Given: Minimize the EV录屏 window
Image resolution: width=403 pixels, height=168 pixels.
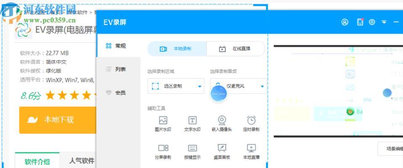Looking at the screenshot, I should pos(396,22).
